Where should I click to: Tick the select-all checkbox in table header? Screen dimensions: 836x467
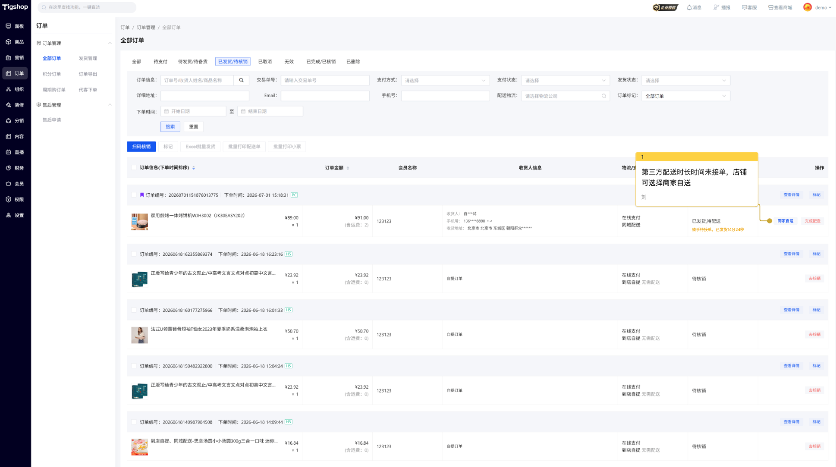(x=134, y=168)
